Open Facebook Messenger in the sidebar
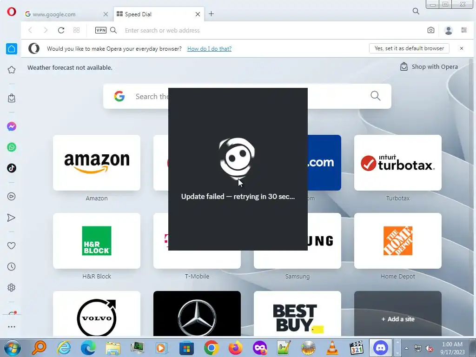This screenshot has width=476, height=357. click(x=12, y=126)
